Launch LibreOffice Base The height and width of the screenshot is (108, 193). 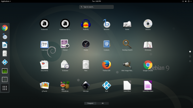pyautogui.click(x=148, y=86)
